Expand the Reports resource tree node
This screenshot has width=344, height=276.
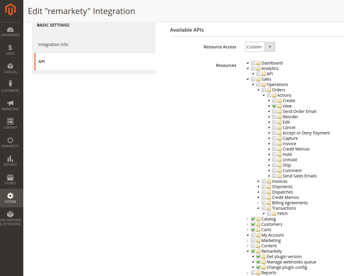248,273
